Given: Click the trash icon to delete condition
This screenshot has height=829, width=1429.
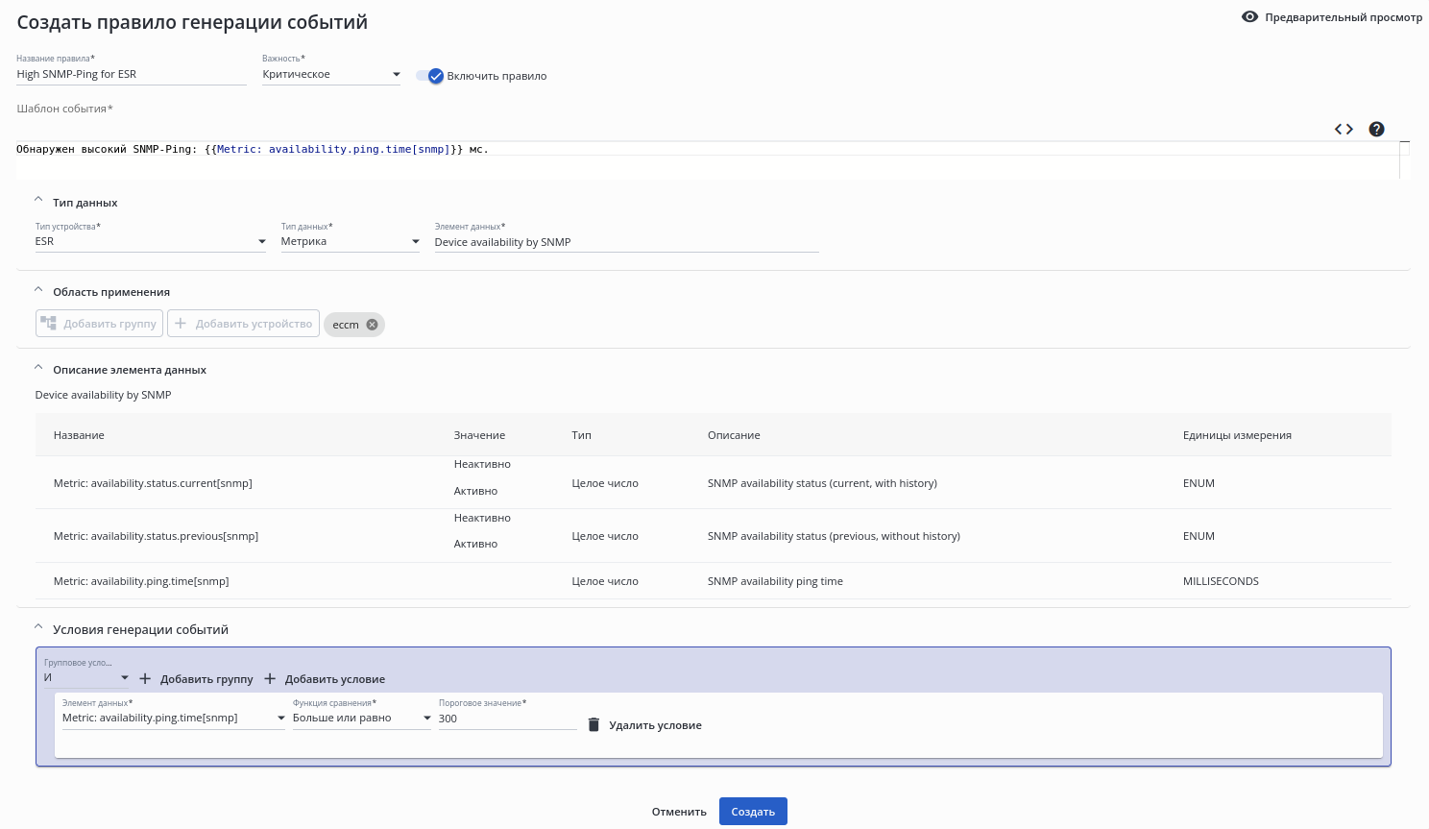Looking at the screenshot, I should pyautogui.click(x=593, y=725).
